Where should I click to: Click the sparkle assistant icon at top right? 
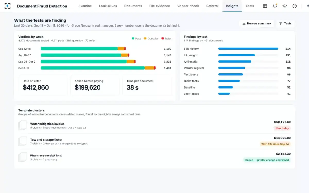(307, 6)
